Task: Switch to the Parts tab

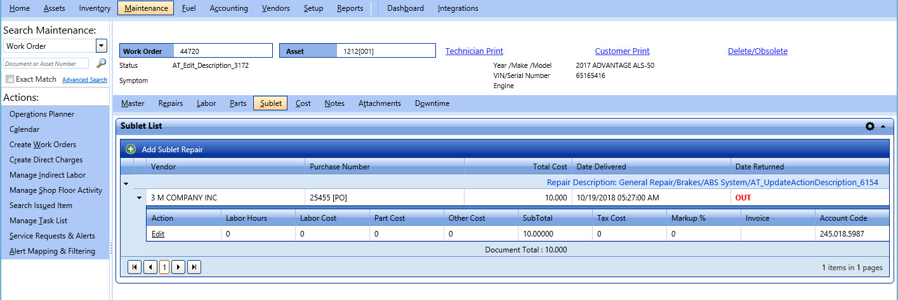Action: (x=238, y=103)
